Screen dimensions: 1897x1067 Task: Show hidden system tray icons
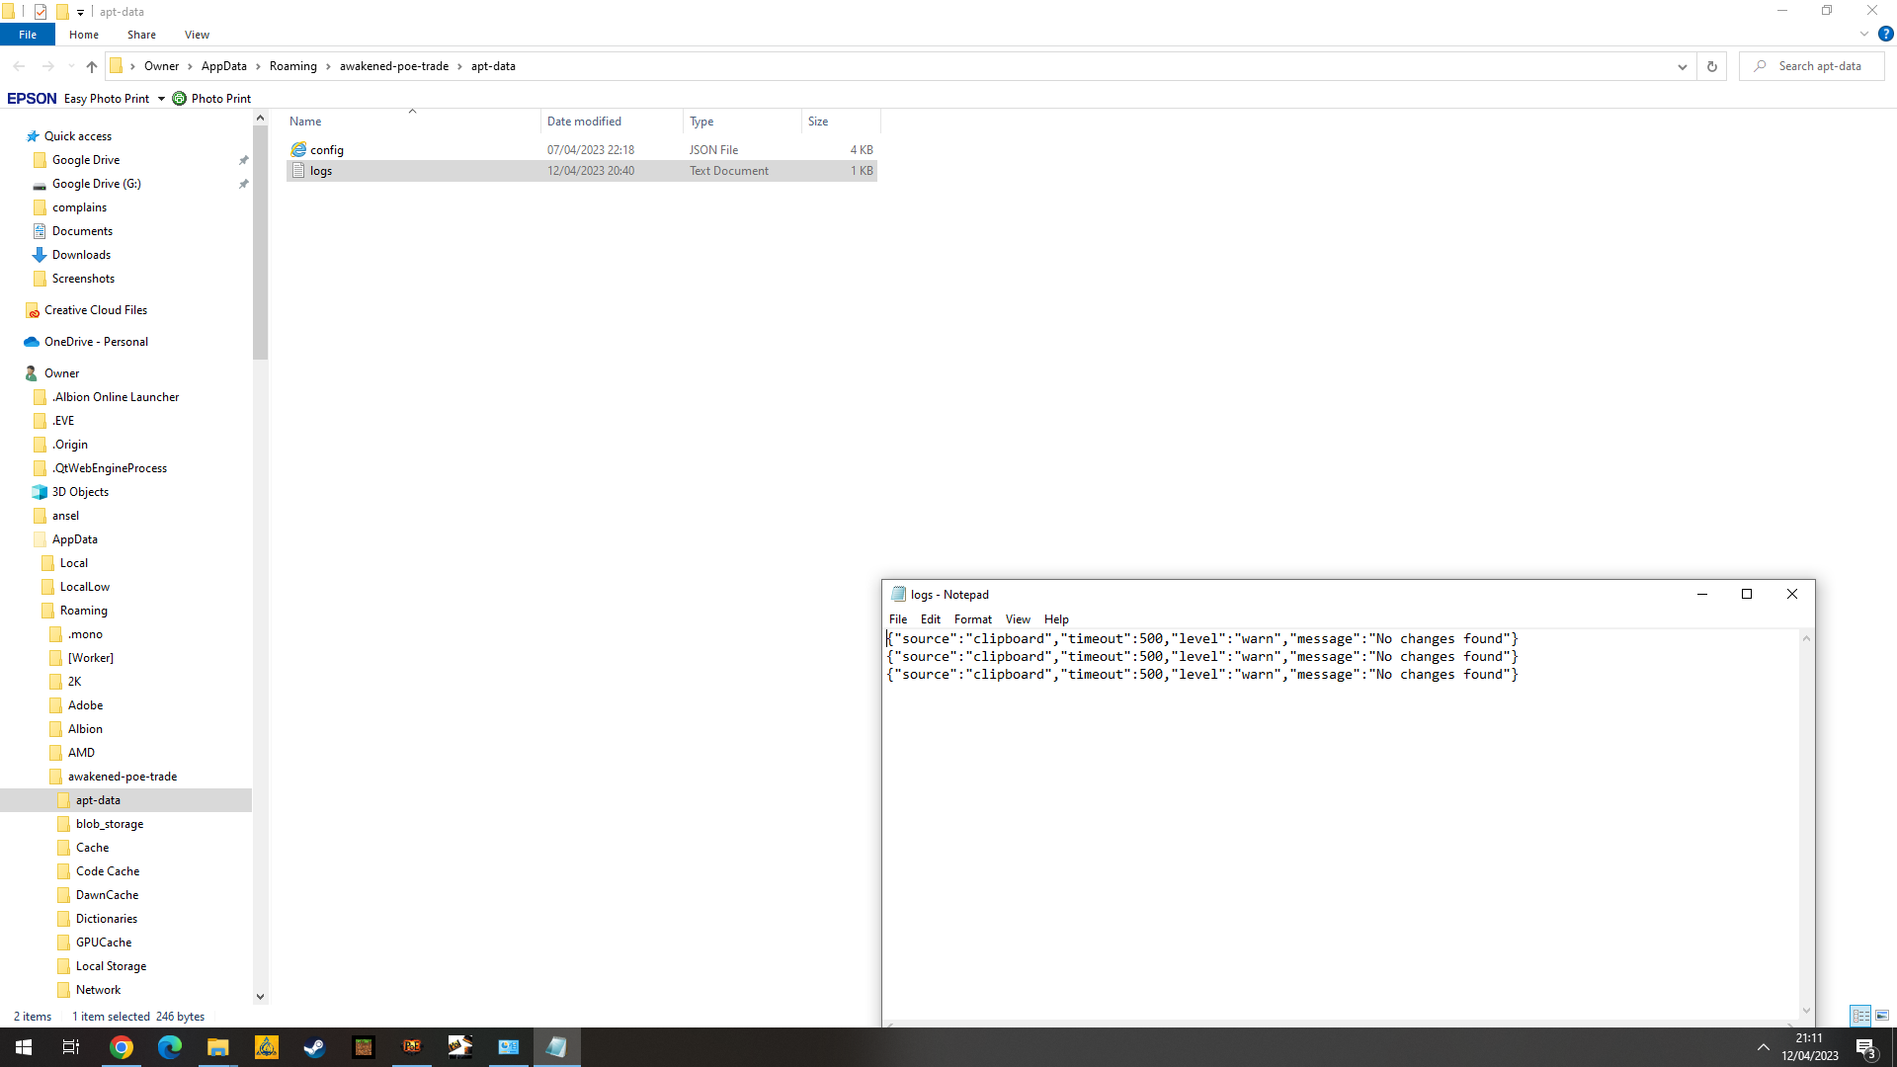click(x=1762, y=1046)
